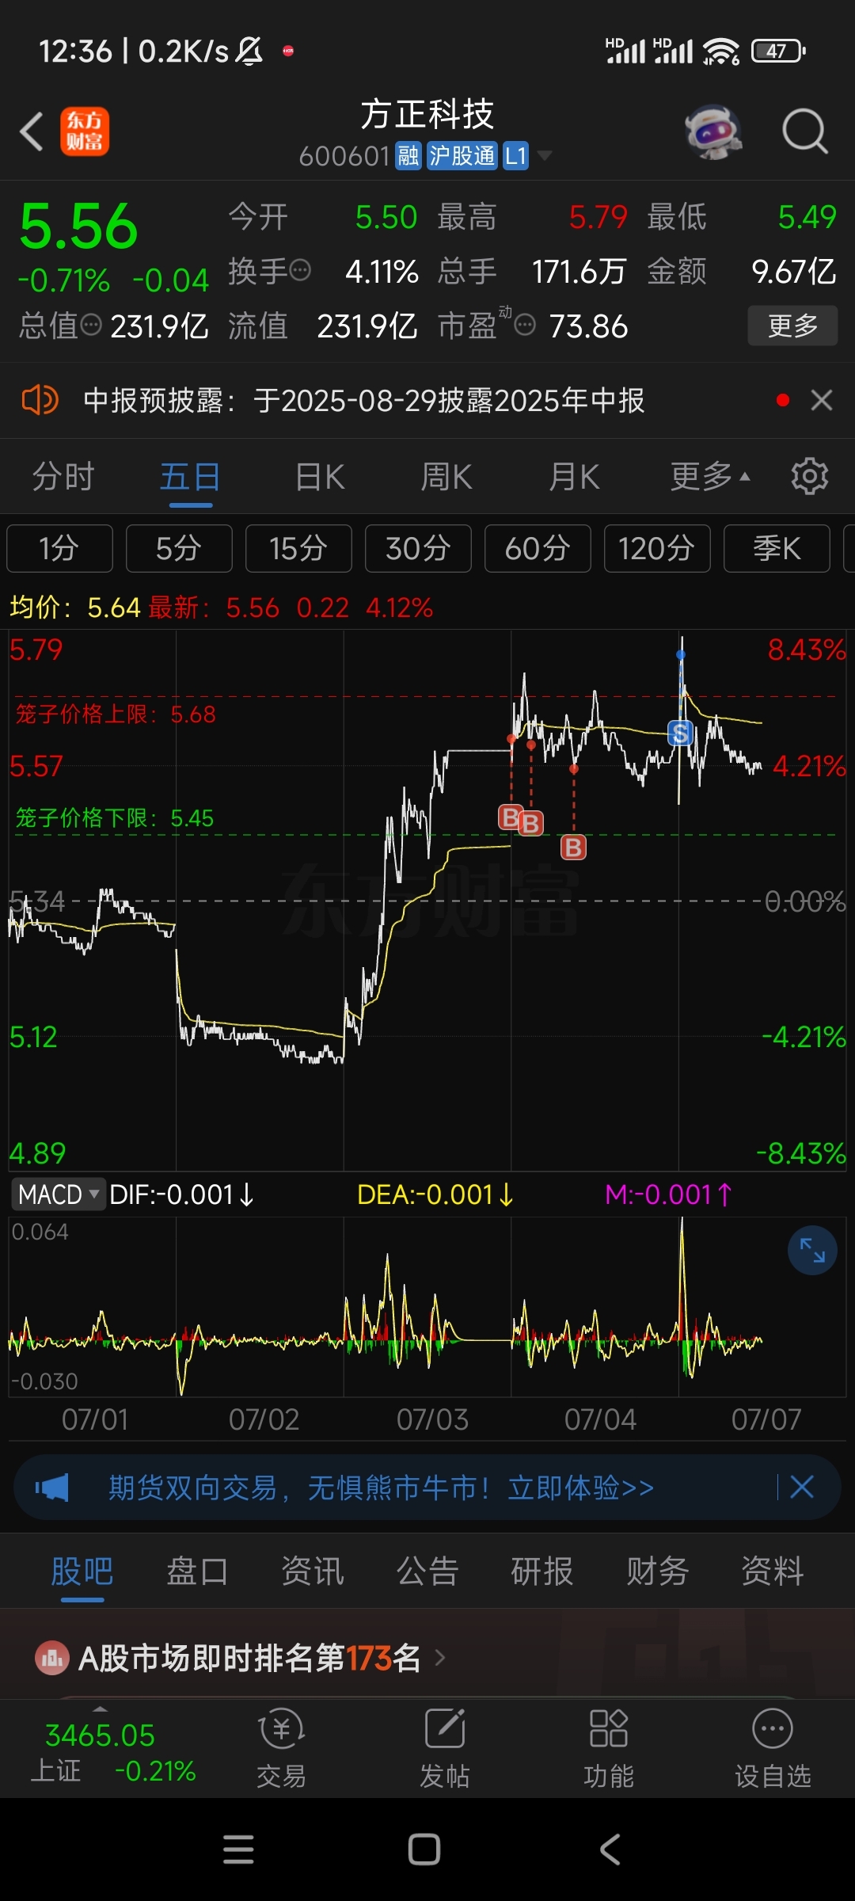Tap Android home square button
The width and height of the screenshot is (855, 1901).
pos(424,1850)
